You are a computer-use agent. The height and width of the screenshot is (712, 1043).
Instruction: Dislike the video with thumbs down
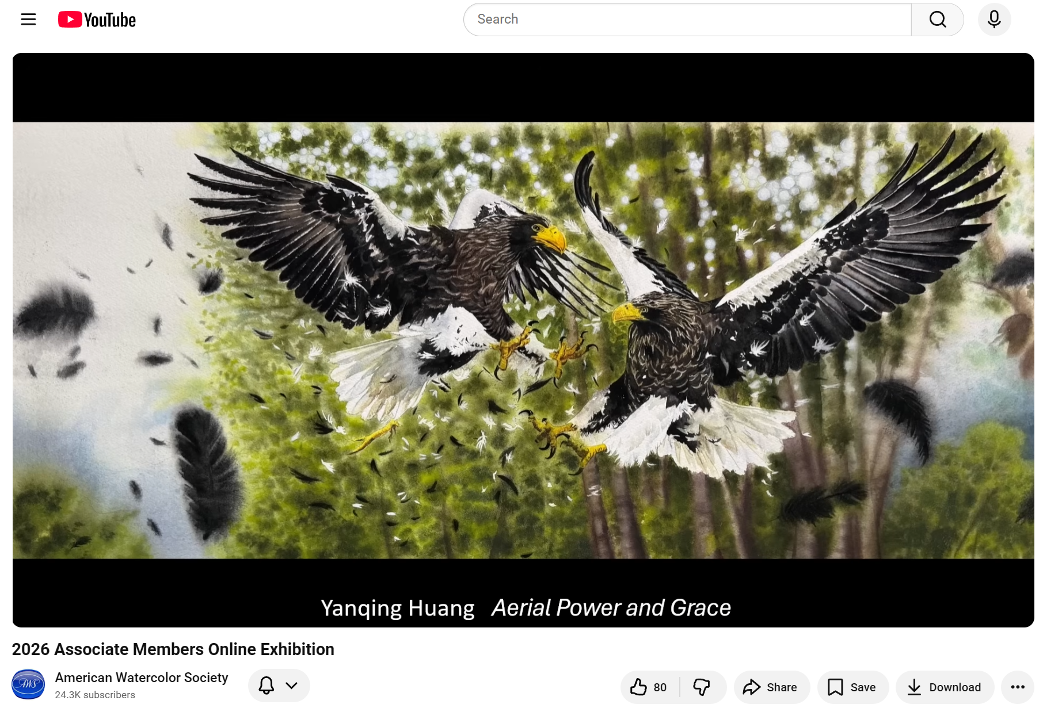702,687
